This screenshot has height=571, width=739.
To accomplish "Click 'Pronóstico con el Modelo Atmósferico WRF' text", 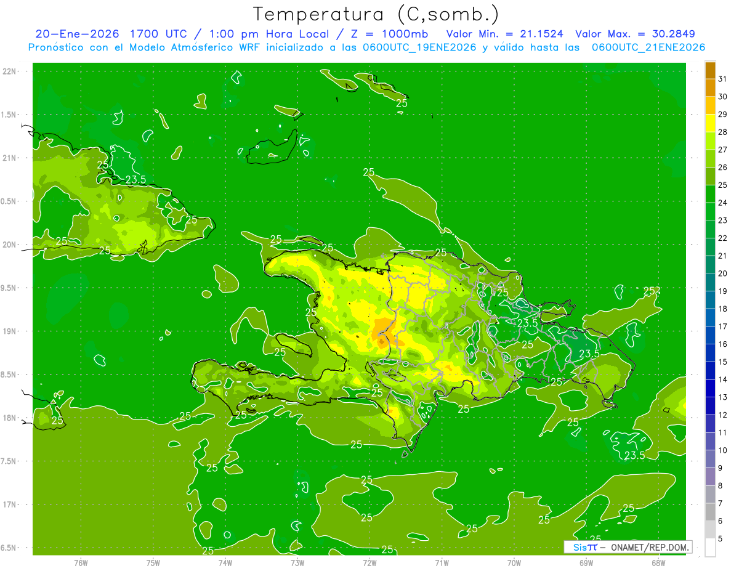I will tap(145, 47).
